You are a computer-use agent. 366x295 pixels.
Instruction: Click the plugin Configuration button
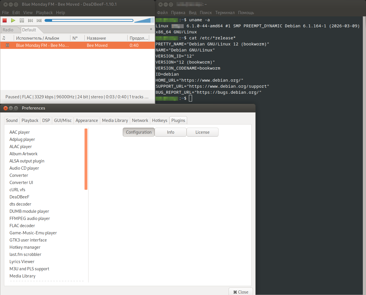click(139, 132)
